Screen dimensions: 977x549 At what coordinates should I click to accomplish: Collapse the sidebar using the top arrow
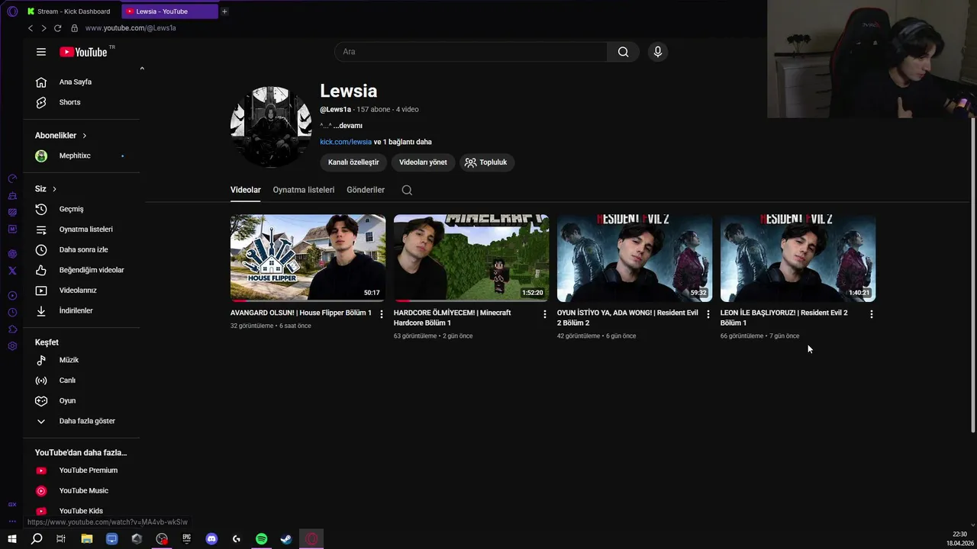pos(142,69)
